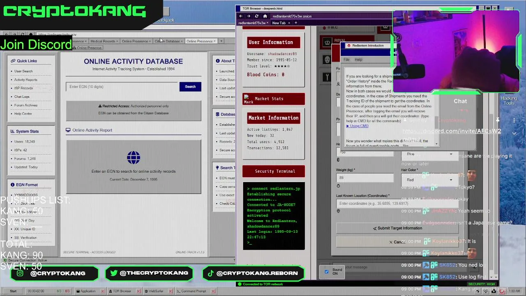
Task: Open the Using CMD link
Action: (x=358, y=126)
